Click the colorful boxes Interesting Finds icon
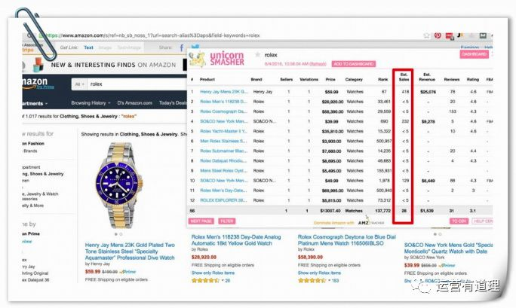Viewport: 516px width, 308px height. 38,64
